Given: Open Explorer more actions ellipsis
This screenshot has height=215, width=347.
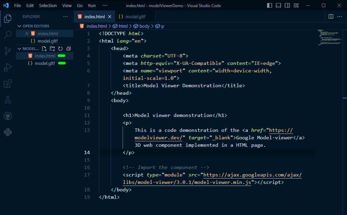Looking at the screenshot, I should 66,17.
